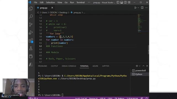Select the 3.10.4 64-bit interpreter
Viewport: 177px width, 99px height.
[132, 98]
